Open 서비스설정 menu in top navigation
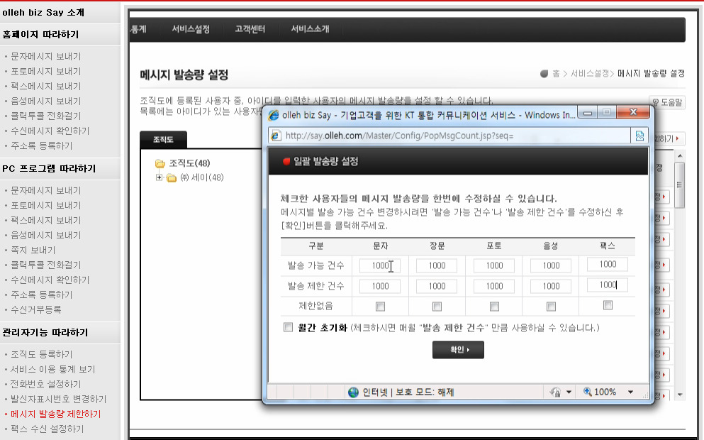This screenshot has width=704, height=440. pos(191,29)
